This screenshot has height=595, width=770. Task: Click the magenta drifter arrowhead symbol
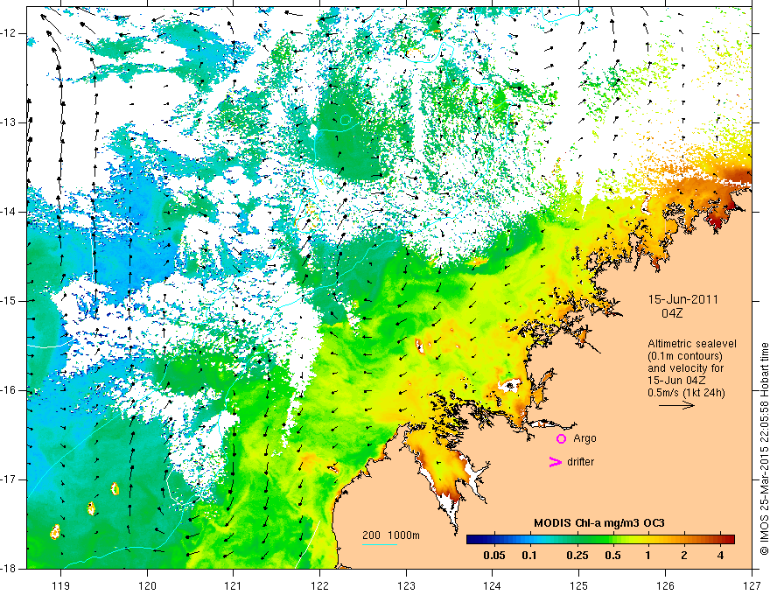(555, 462)
